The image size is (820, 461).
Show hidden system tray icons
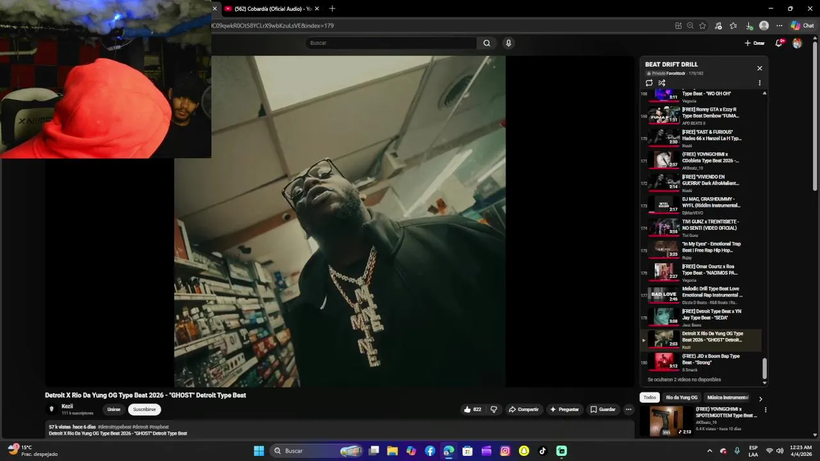[x=709, y=451]
